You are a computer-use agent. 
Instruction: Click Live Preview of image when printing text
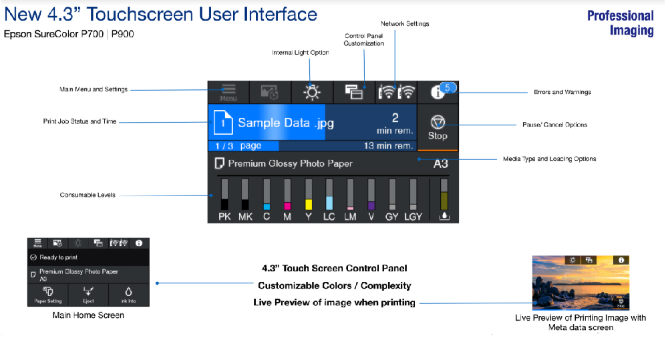click(335, 303)
